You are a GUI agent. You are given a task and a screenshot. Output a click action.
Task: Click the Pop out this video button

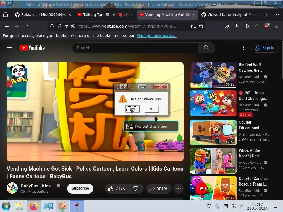point(151,126)
